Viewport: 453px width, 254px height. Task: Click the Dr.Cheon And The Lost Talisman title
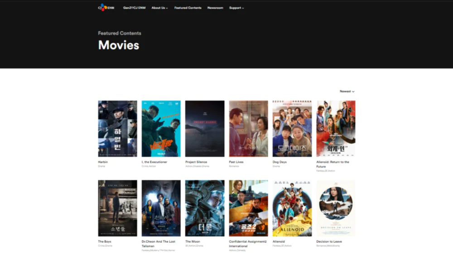coord(158,244)
